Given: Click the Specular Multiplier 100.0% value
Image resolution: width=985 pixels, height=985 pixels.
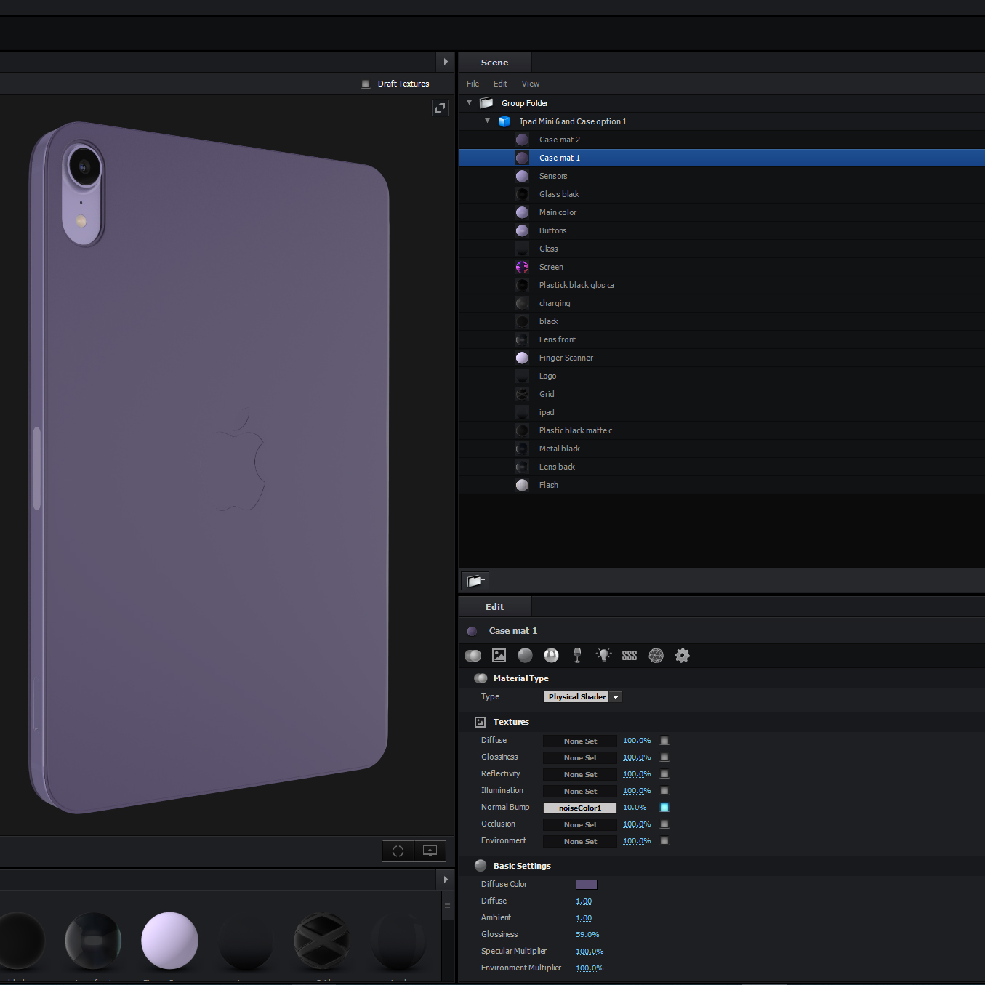Looking at the screenshot, I should point(590,952).
